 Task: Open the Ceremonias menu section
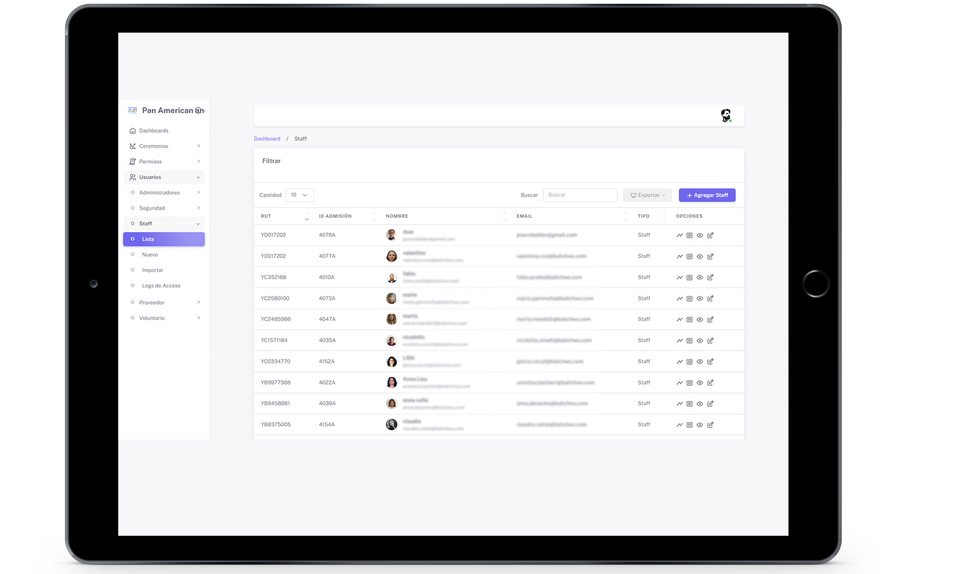pyautogui.click(x=163, y=146)
